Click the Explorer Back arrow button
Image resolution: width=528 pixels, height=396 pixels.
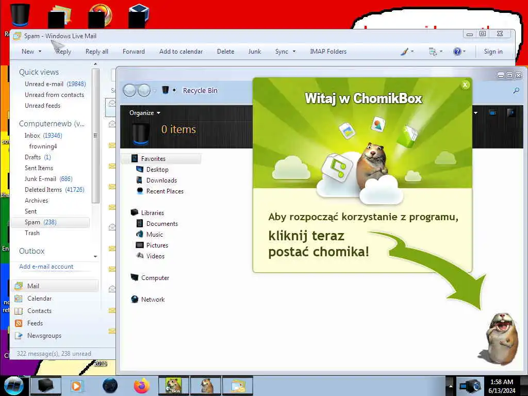[129, 90]
